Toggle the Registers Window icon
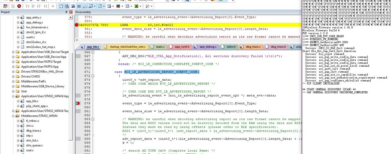Viewport: 391px width, 154px height. tap(79, 6)
